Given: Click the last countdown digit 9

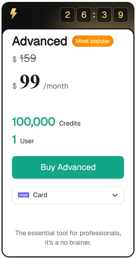Looking at the screenshot, I should [121, 15].
